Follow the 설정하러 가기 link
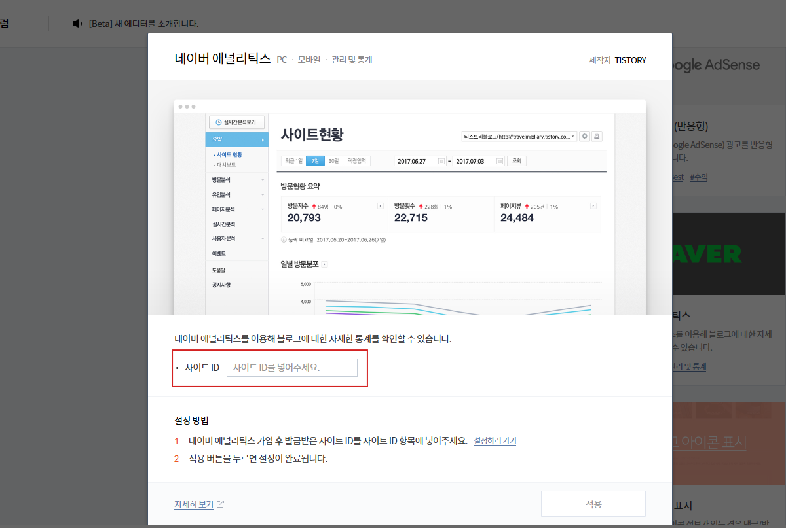This screenshot has width=786, height=528. [x=495, y=441]
